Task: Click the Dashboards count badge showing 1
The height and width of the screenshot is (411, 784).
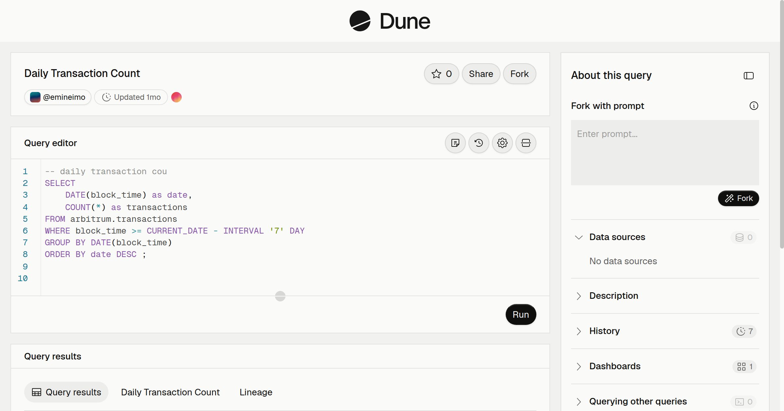Action: click(744, 366)
